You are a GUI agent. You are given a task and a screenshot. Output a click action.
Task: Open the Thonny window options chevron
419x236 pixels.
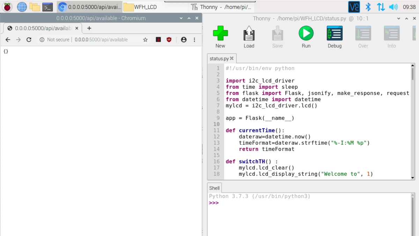(398, 18)
